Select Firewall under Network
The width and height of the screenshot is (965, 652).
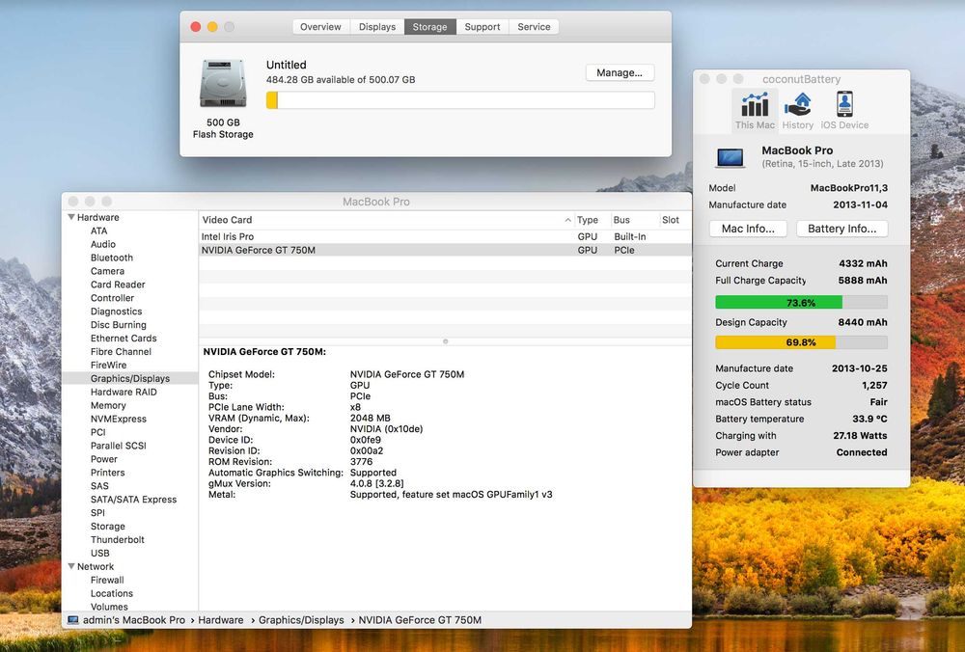[x=107, y=580]
